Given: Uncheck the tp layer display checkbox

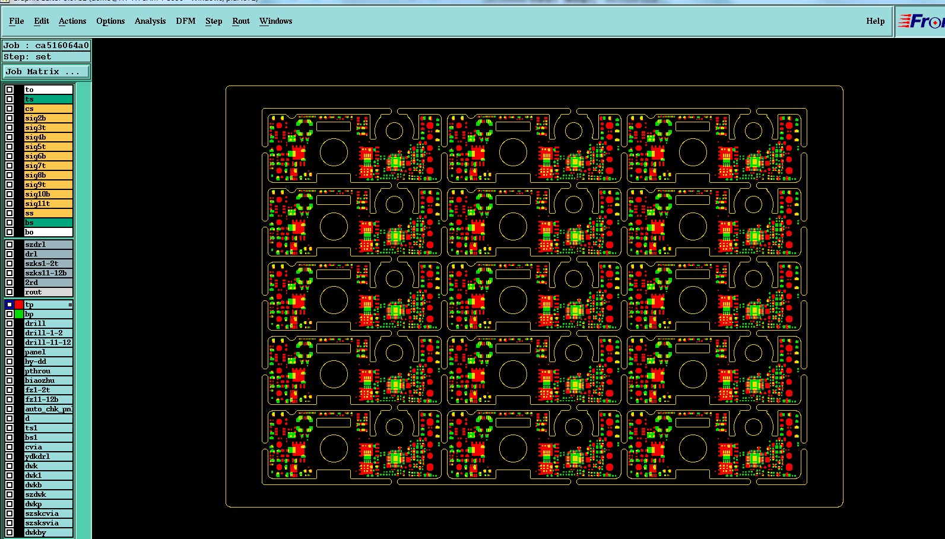Looking at the screenshot, I should coord(9,305).
